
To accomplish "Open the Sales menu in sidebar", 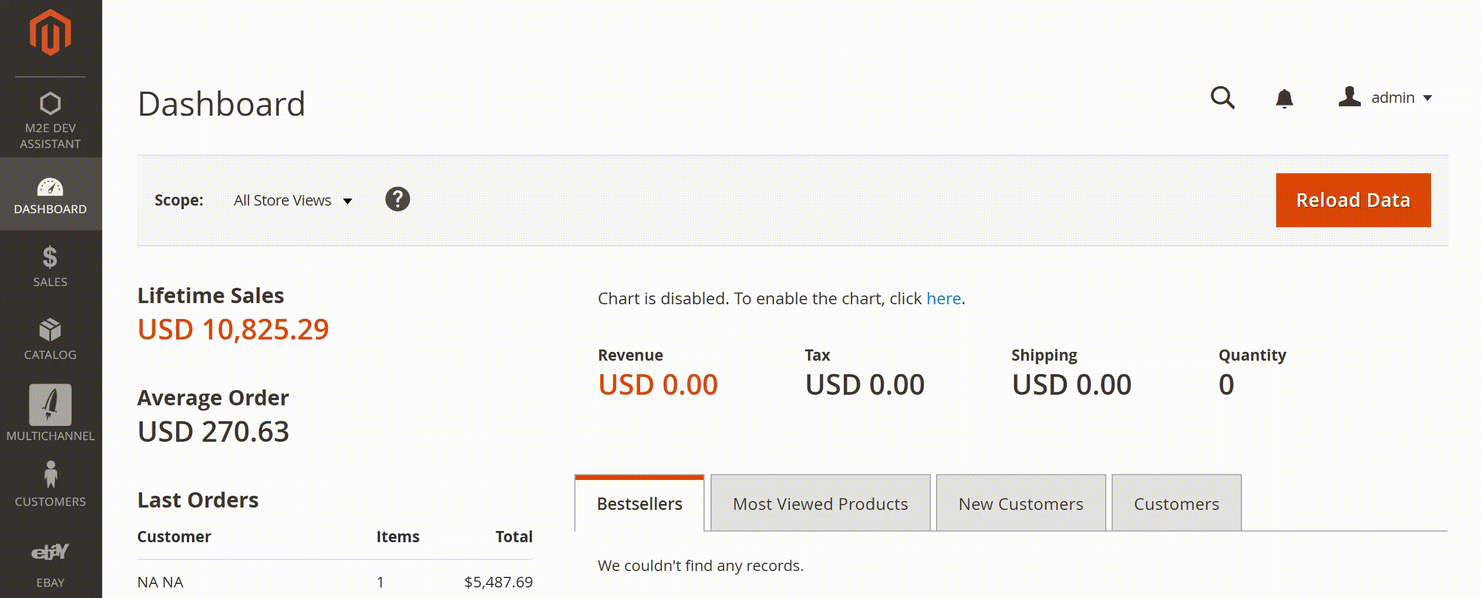I will coord(51,266).
